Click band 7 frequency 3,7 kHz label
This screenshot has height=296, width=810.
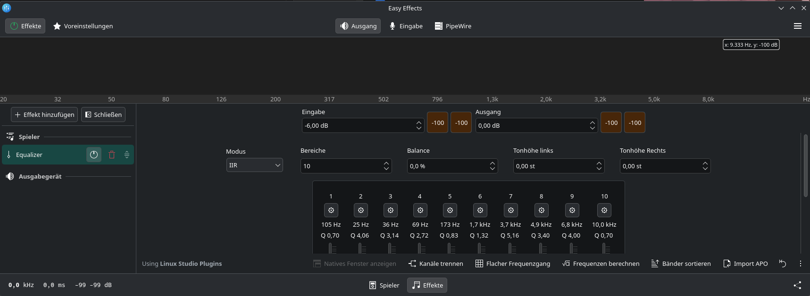coord(510,225)
